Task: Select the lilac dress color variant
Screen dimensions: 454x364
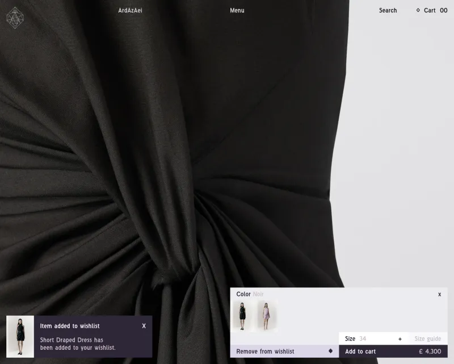Action: 266,316
